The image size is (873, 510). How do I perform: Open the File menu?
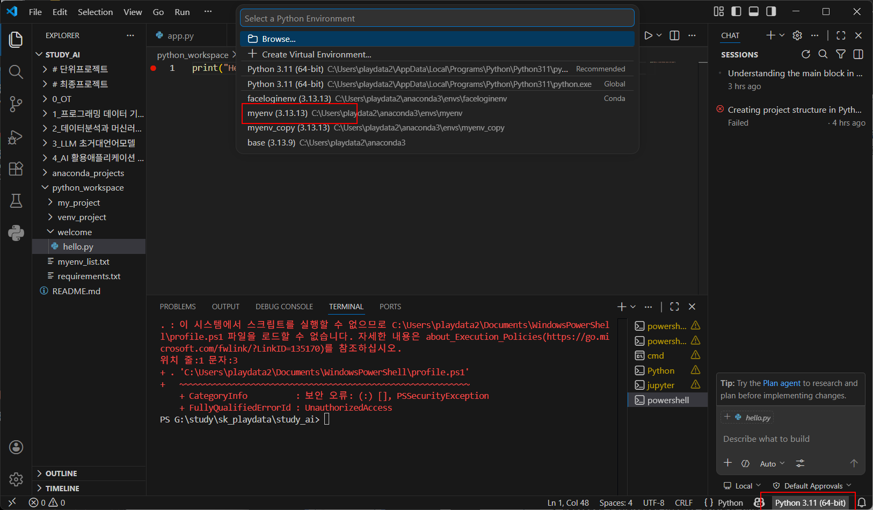35,12
